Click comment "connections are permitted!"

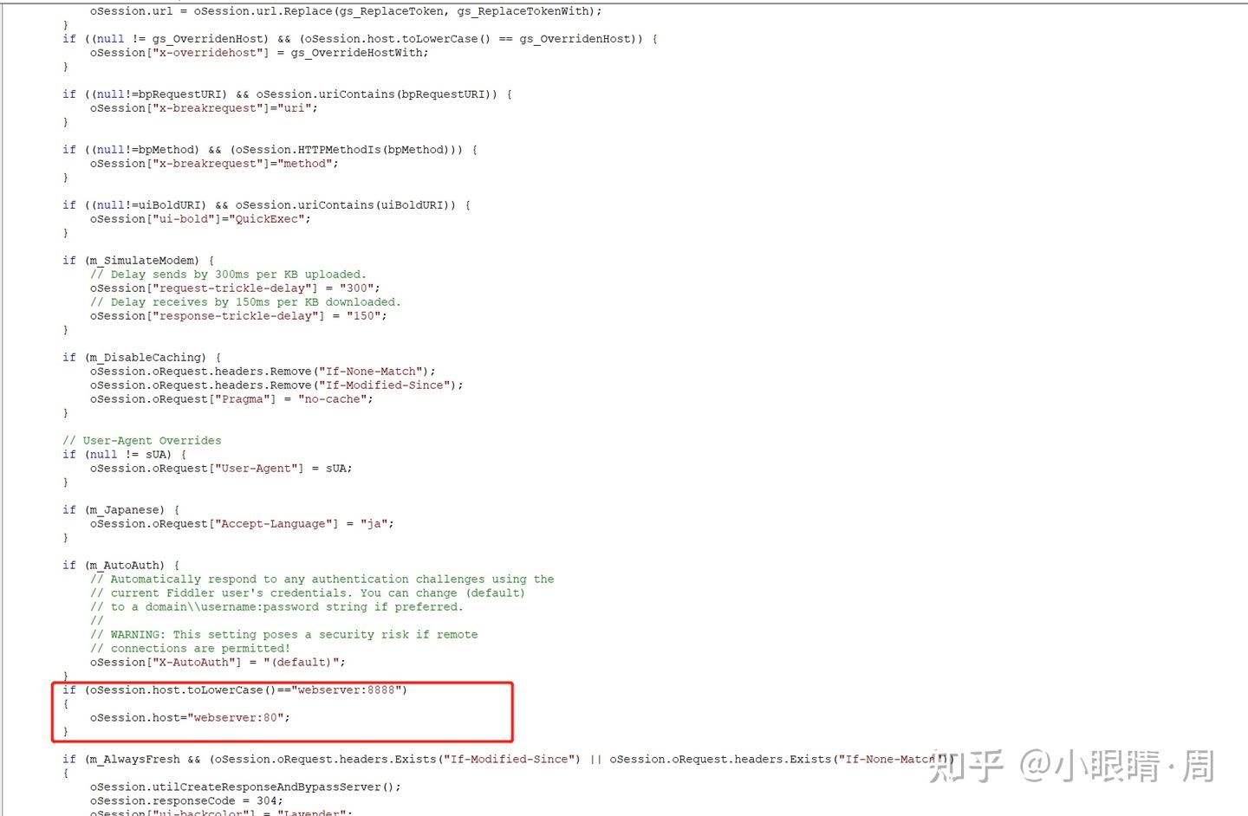coord(190,649)
